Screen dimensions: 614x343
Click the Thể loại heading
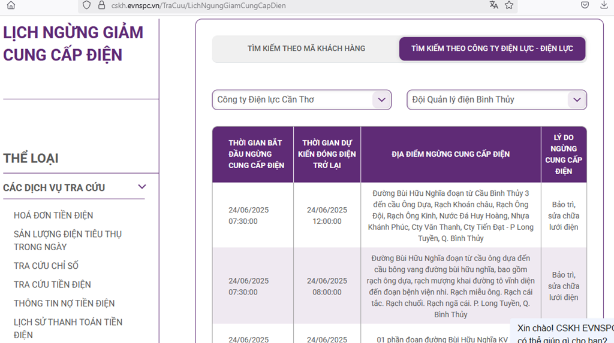[31, 159]
